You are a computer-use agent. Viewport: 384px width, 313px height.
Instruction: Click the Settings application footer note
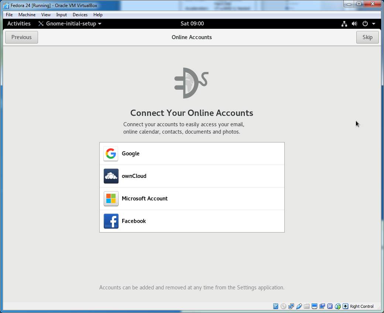click(192, 288)
